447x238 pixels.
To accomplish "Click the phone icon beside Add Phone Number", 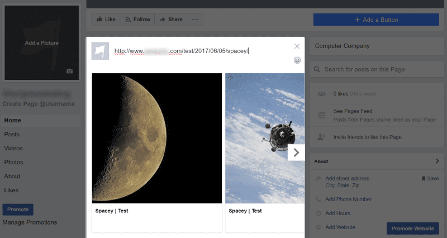I will (x=318, y=199).
